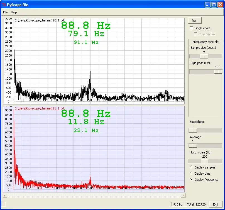225x210 pixels.
Task: Click the PyScope app icon in title bar
Action: click(x=4, y=5)
